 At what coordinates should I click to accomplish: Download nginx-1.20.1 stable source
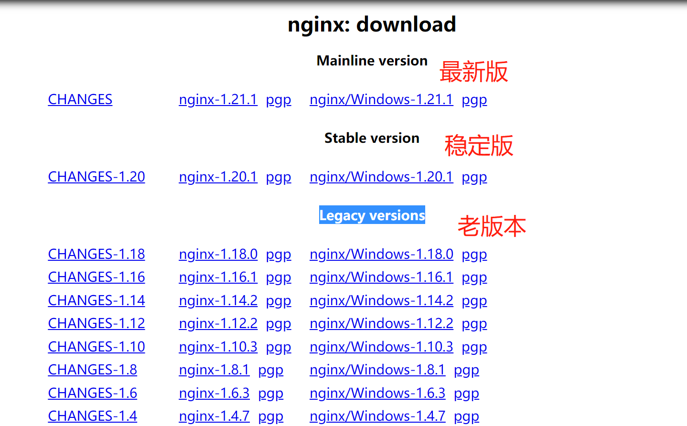coord(218,177)
